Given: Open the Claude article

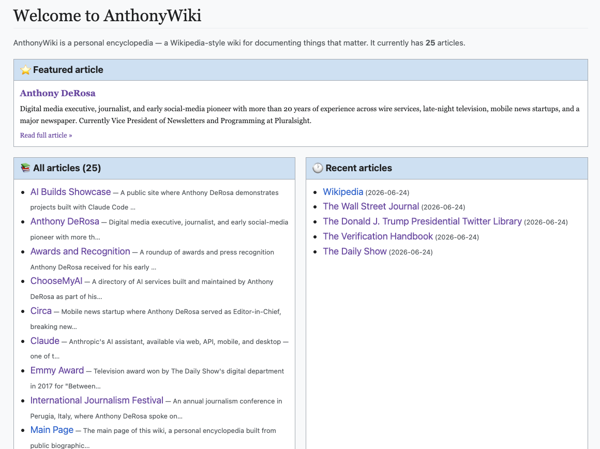Looking at the screenshot, I should (45, 340).
